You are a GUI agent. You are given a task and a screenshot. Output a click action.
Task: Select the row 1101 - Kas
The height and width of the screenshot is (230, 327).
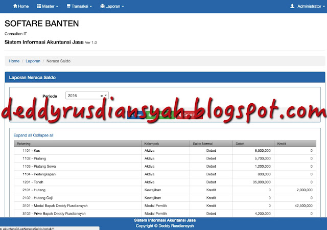click(x=165, y=151)
